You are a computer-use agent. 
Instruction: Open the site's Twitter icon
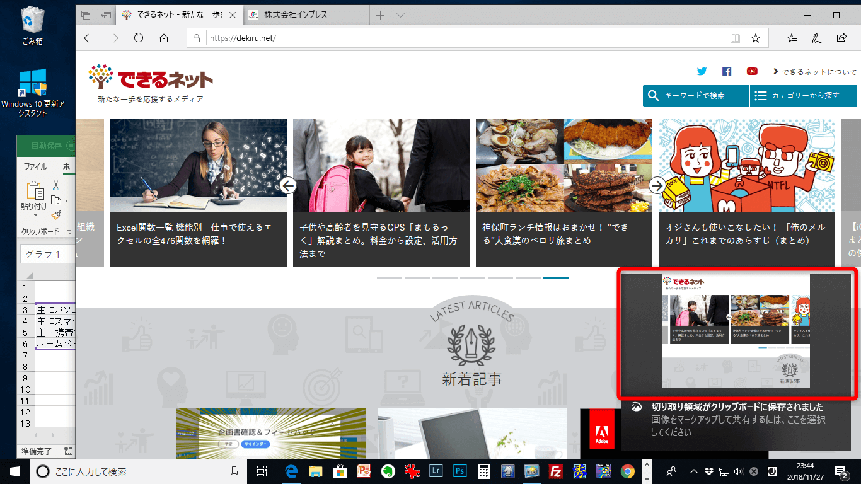tap(702, 71)
